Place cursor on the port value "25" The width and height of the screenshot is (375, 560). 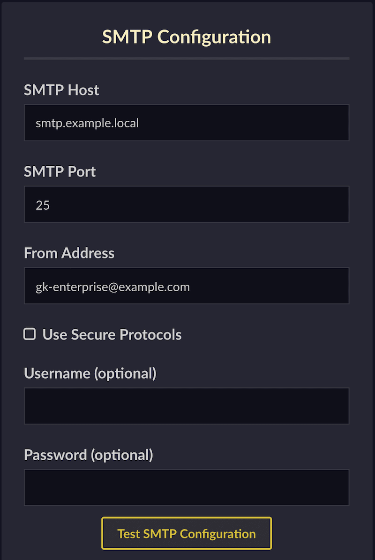click(43, 205)
